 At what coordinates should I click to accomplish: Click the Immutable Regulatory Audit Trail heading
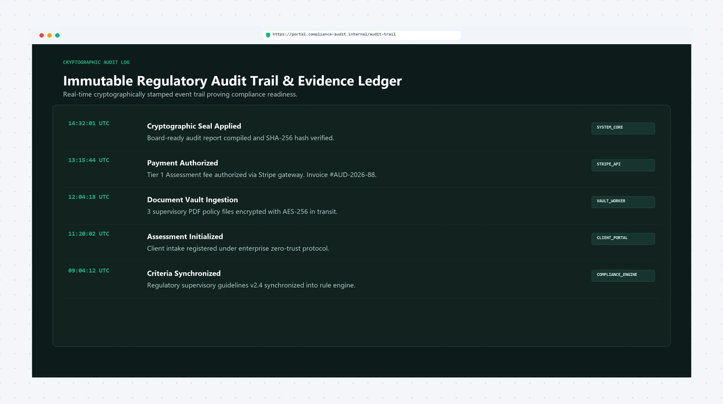click(232, 81)
